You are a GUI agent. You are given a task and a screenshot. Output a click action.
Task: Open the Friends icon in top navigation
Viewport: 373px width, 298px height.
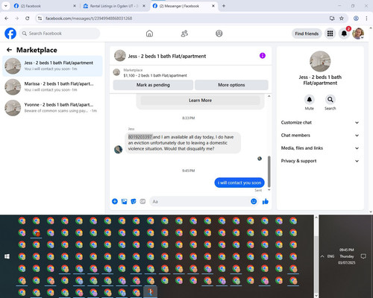[184, 34]
